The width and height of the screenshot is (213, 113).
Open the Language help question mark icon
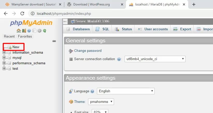[92, 91]
